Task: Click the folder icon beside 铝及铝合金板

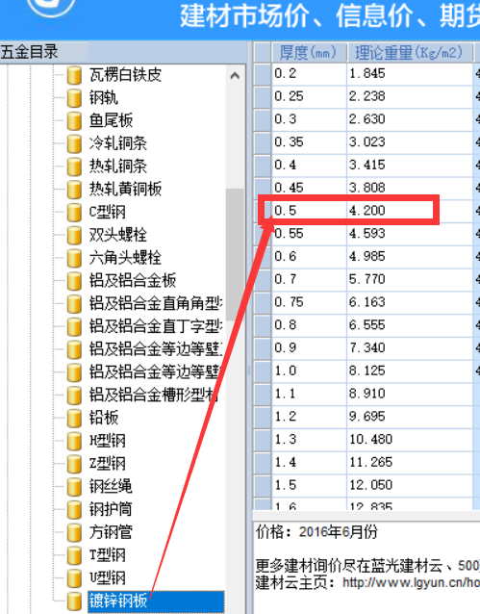Action: pos(74,281)
